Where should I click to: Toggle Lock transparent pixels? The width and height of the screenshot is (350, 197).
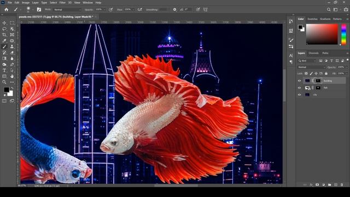pos(306,73)
